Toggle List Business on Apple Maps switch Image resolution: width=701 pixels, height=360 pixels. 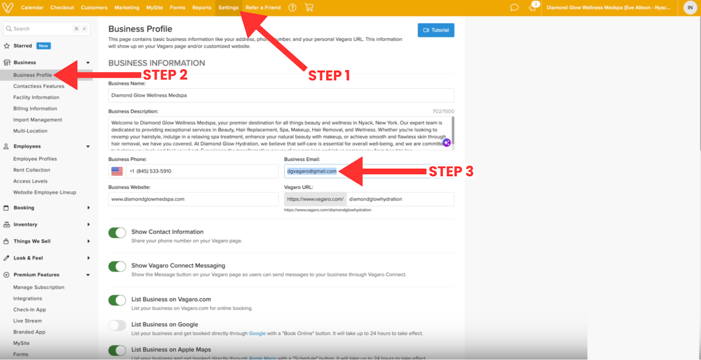point(117,350)
